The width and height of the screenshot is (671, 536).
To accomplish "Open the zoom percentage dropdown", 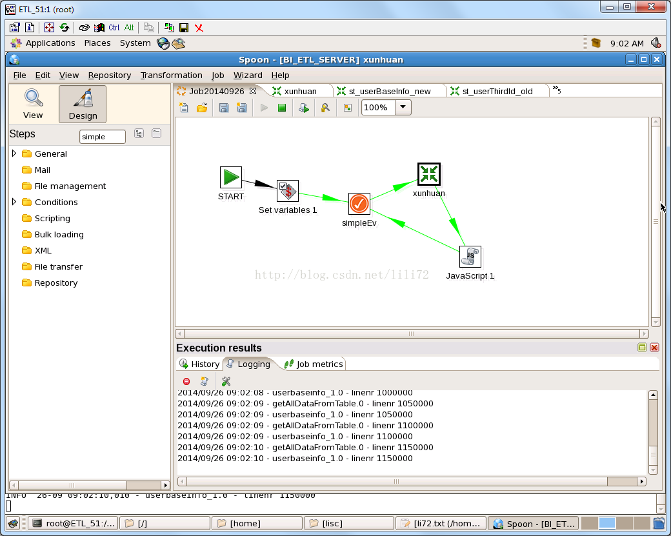I will click(403, 107).
